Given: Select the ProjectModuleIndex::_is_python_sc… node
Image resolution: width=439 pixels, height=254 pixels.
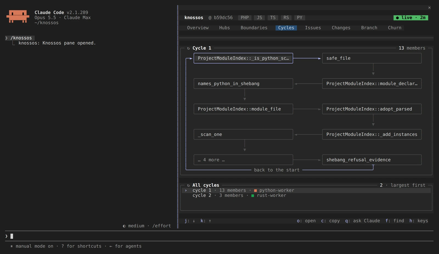Looking at the screenshot, I should 243,58.
